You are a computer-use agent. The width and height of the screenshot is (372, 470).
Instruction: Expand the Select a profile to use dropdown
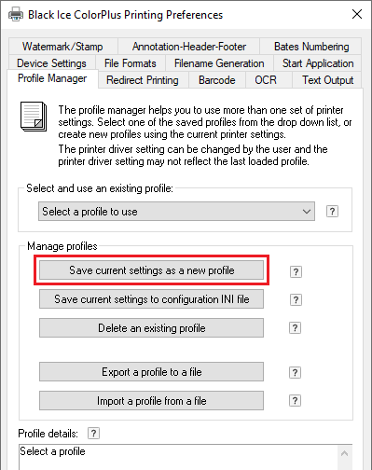tap(176, 212)
